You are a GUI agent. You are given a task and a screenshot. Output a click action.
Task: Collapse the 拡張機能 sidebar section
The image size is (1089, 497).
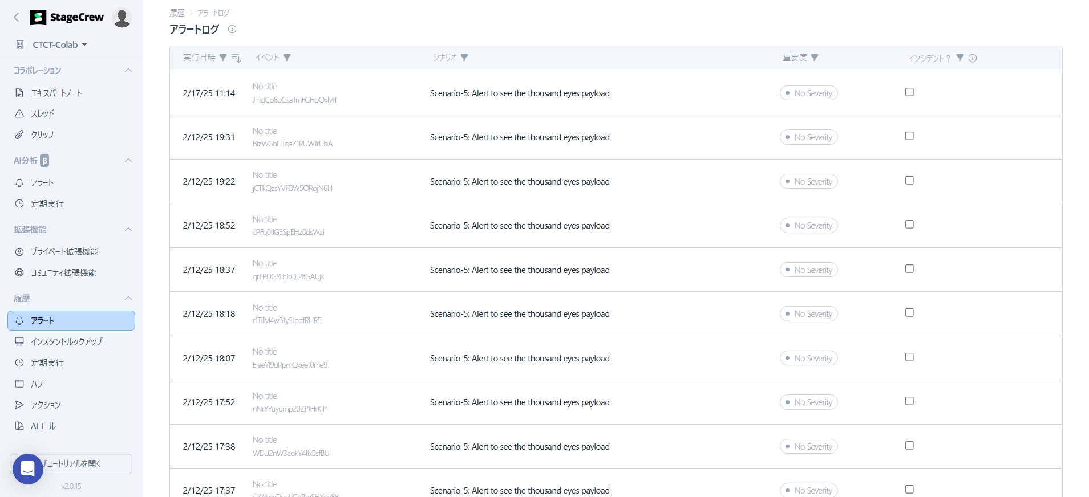[x=128, y=230]
